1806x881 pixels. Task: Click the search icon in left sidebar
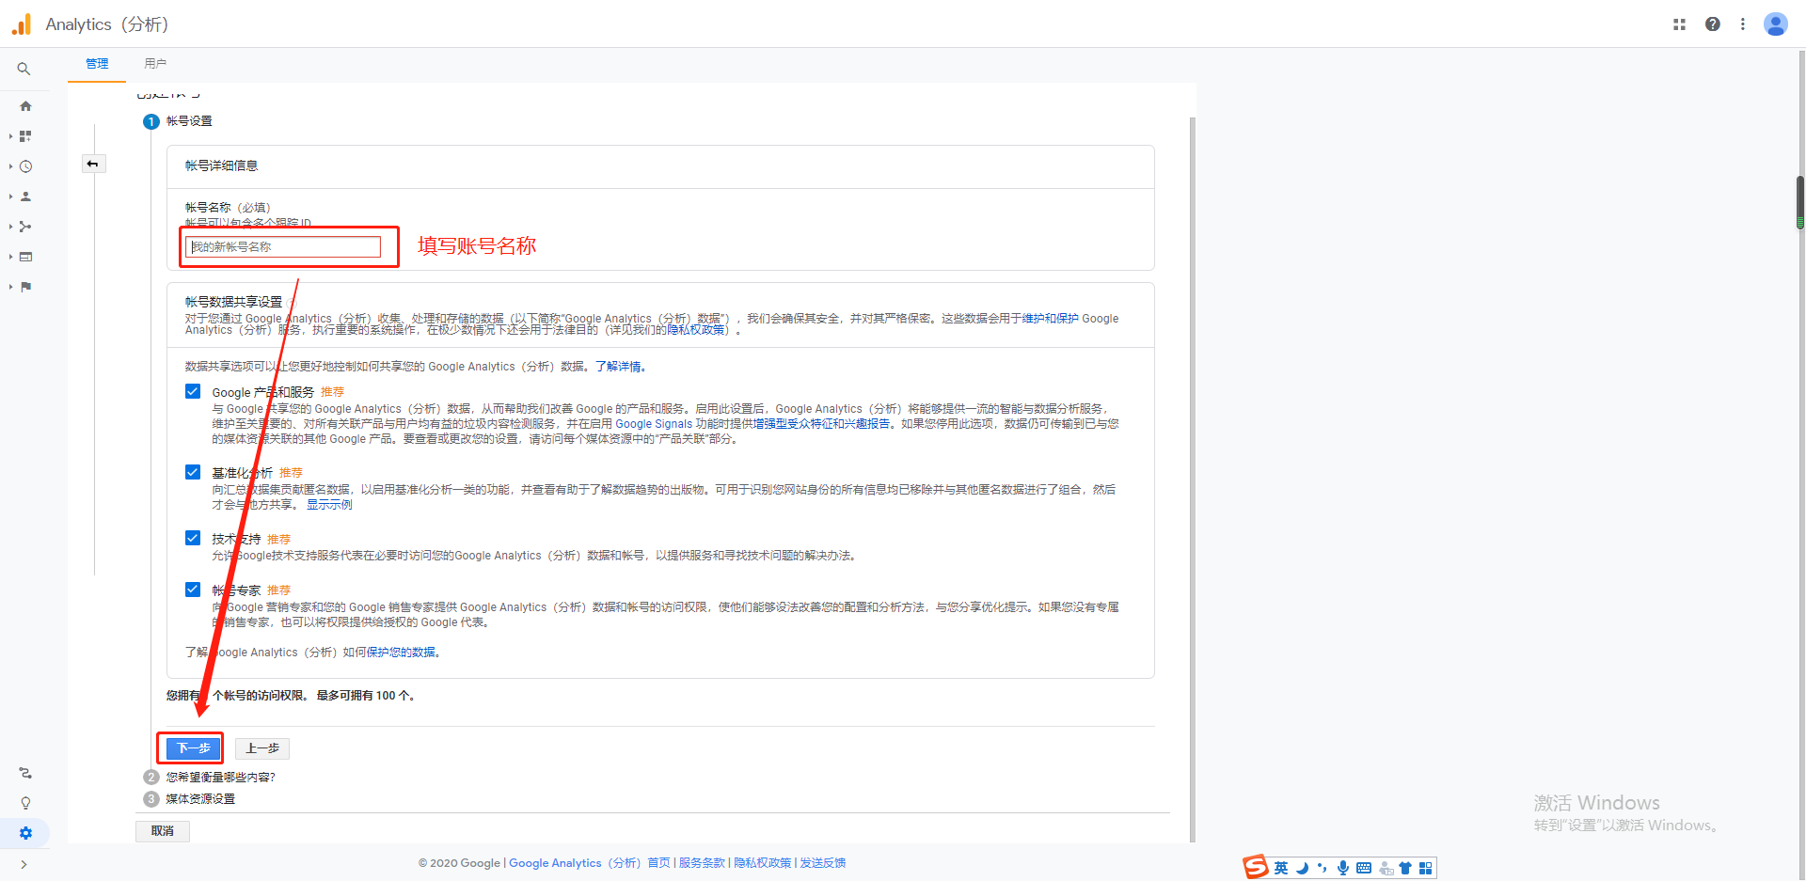tap(24, 69)
